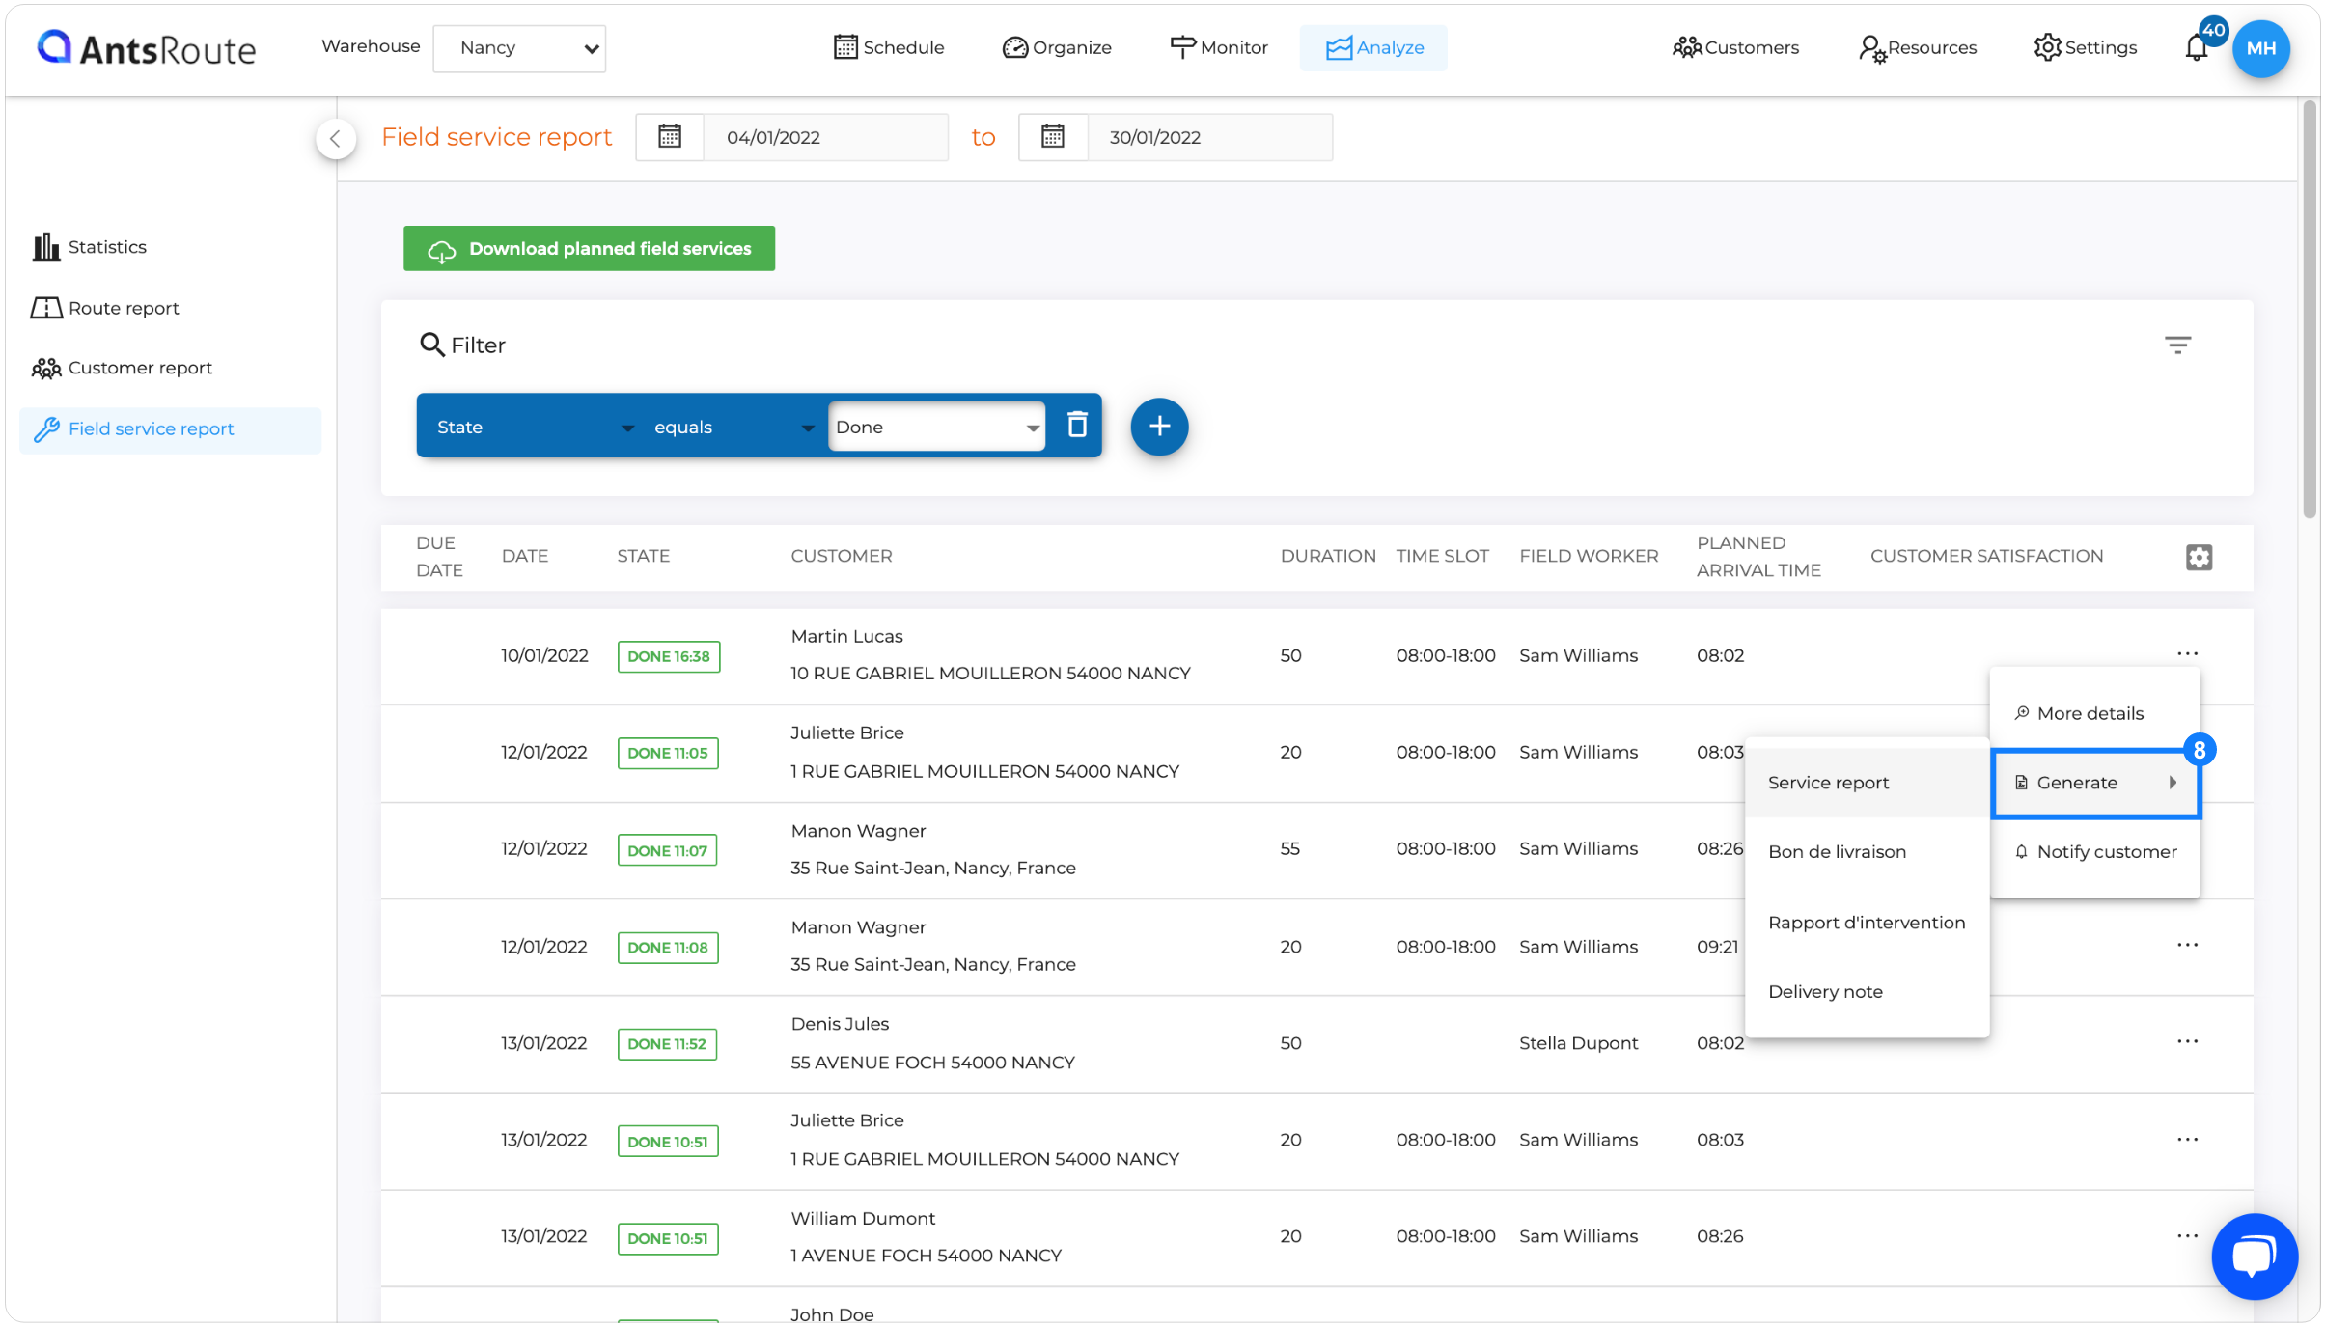The height and width of the screenshot is (1326, 2325).
Task: Click the PLANNED ARRIVAL TIME column header
Action: pyautogui.click(x=1758, y=557)
